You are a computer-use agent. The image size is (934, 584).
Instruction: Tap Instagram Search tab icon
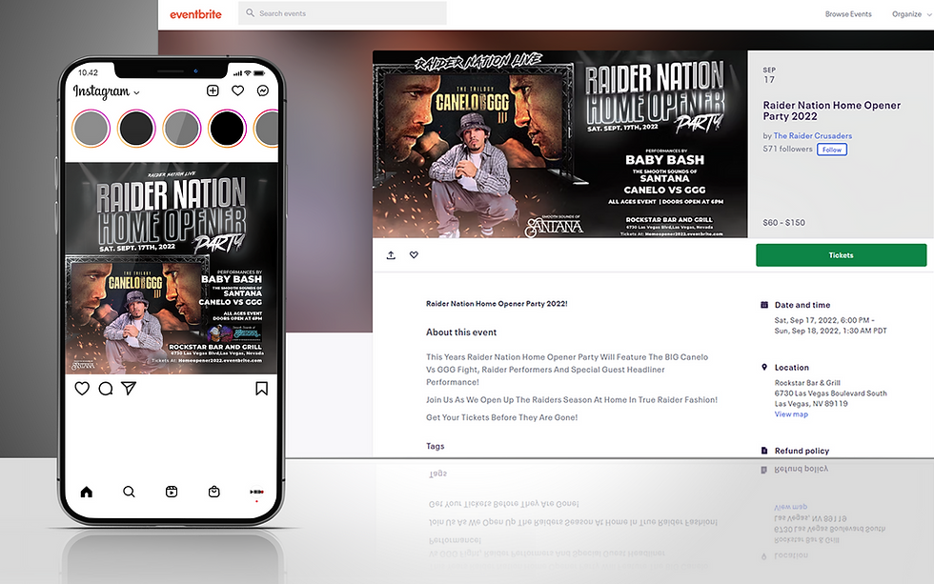tap(129, 492)
